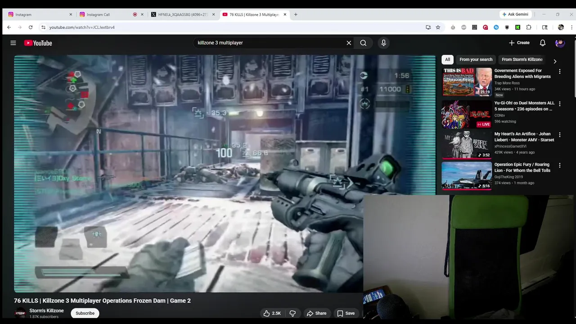Open a new browser tab
The height and width of the screenshot is (324, 576).
(296, 14)
